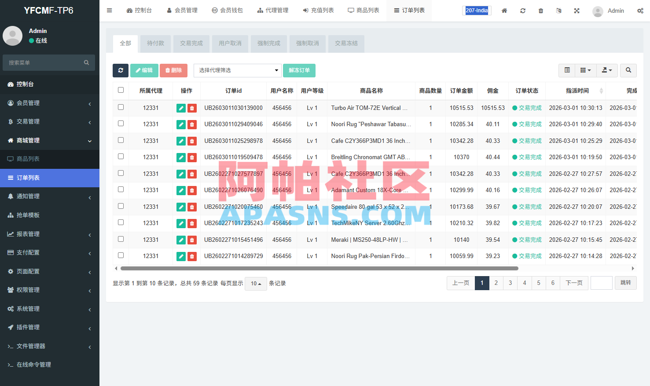Delete order UB2603011029409046 with red trash icon
The width and height of the screenshot is (650, 386).
click(x=192, y=124)
